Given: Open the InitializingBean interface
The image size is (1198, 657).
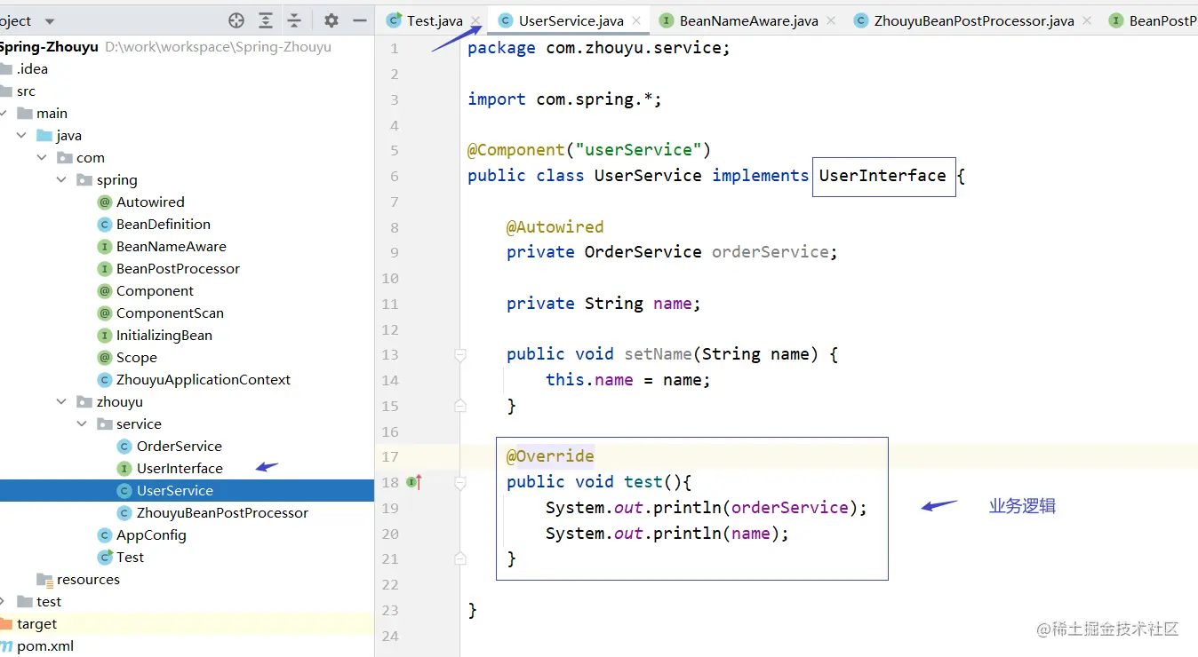Looking at the screenshot, I should coord(164,335).
